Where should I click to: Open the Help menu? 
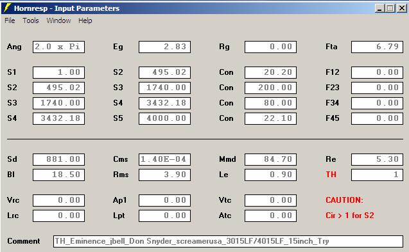pos(85,20)
